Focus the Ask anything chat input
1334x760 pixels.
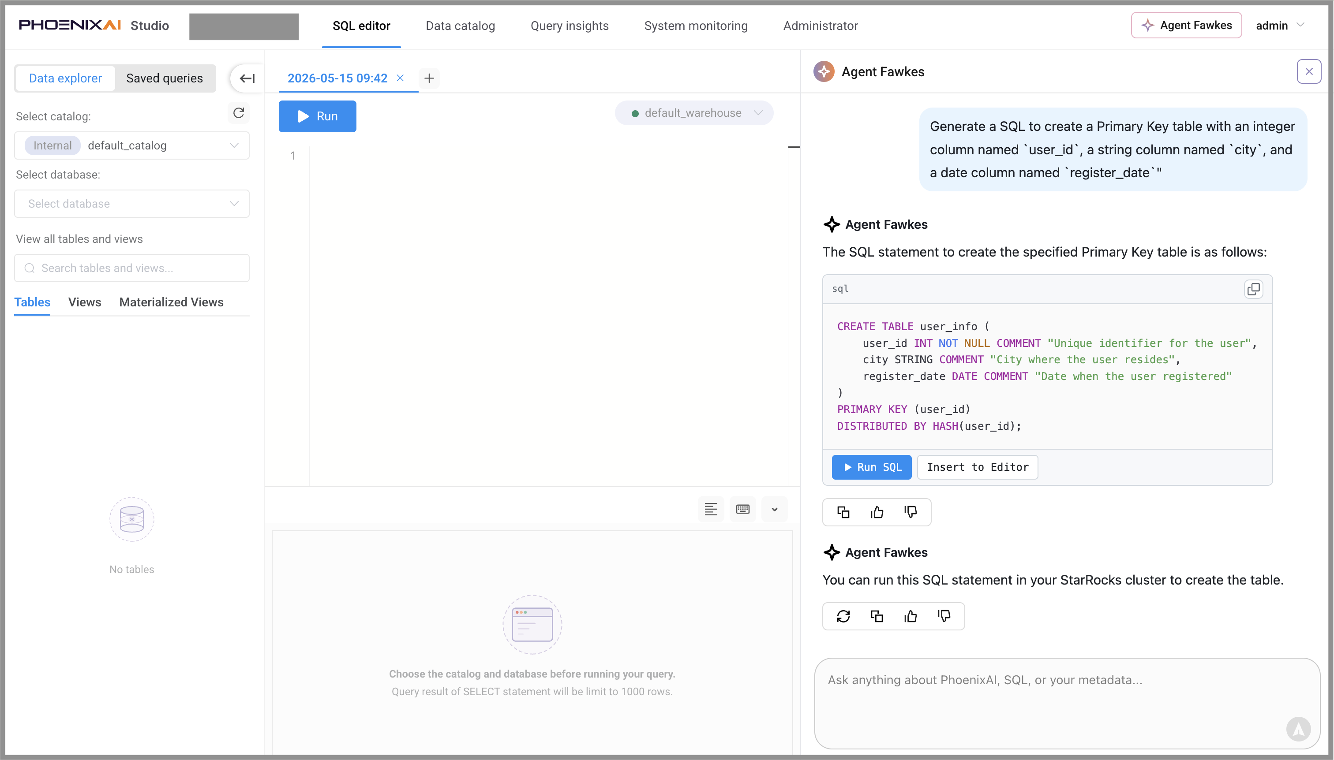coord(1067,703)
